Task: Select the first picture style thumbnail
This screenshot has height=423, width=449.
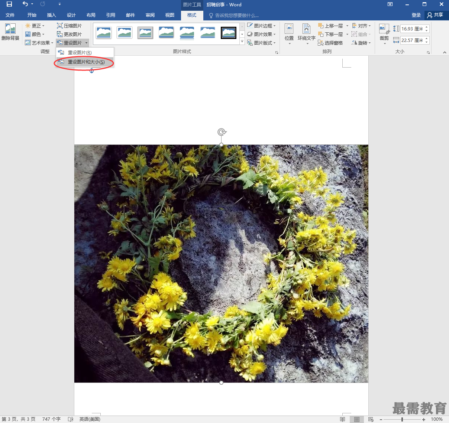Action: [x=104, y=33]
